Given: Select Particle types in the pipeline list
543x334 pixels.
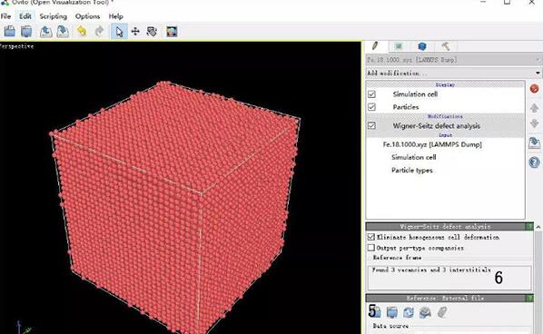Looking at the screenshot, I should pyautogui.click(x=411, y=170).
